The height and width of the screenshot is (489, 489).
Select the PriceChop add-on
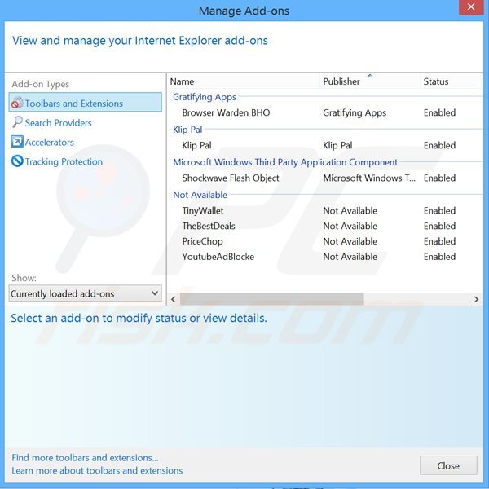202,242
